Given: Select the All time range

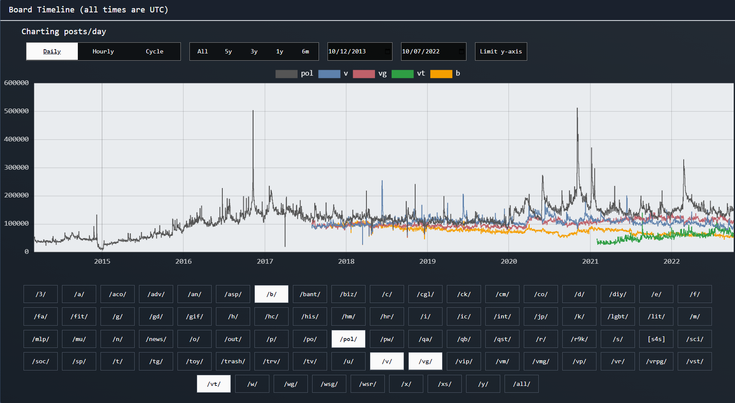Looking at the screenshot, I should pos(203,52).
